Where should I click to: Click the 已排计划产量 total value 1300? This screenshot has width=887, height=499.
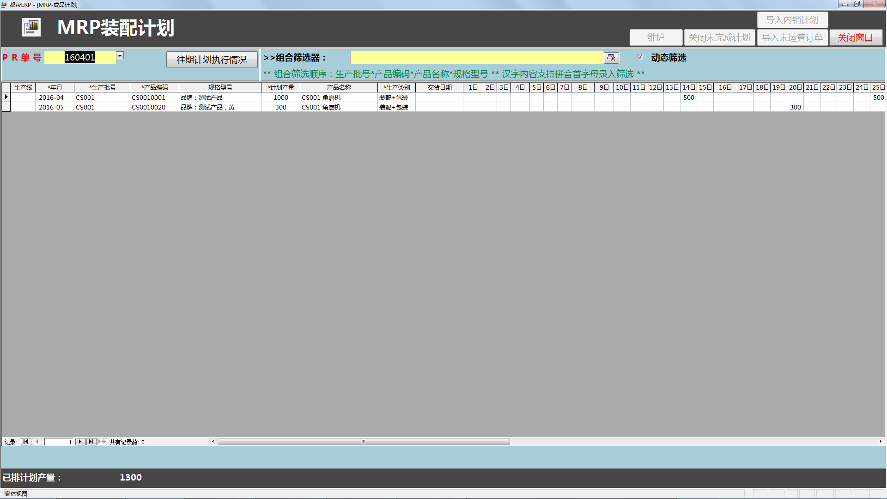(x=131, y=477)
